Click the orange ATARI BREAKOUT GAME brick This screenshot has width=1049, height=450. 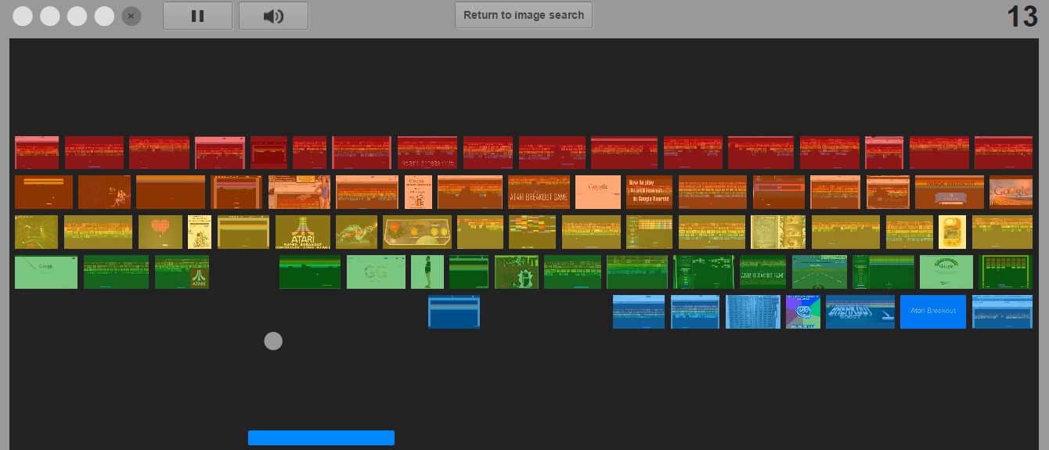(x=539, y=193)
